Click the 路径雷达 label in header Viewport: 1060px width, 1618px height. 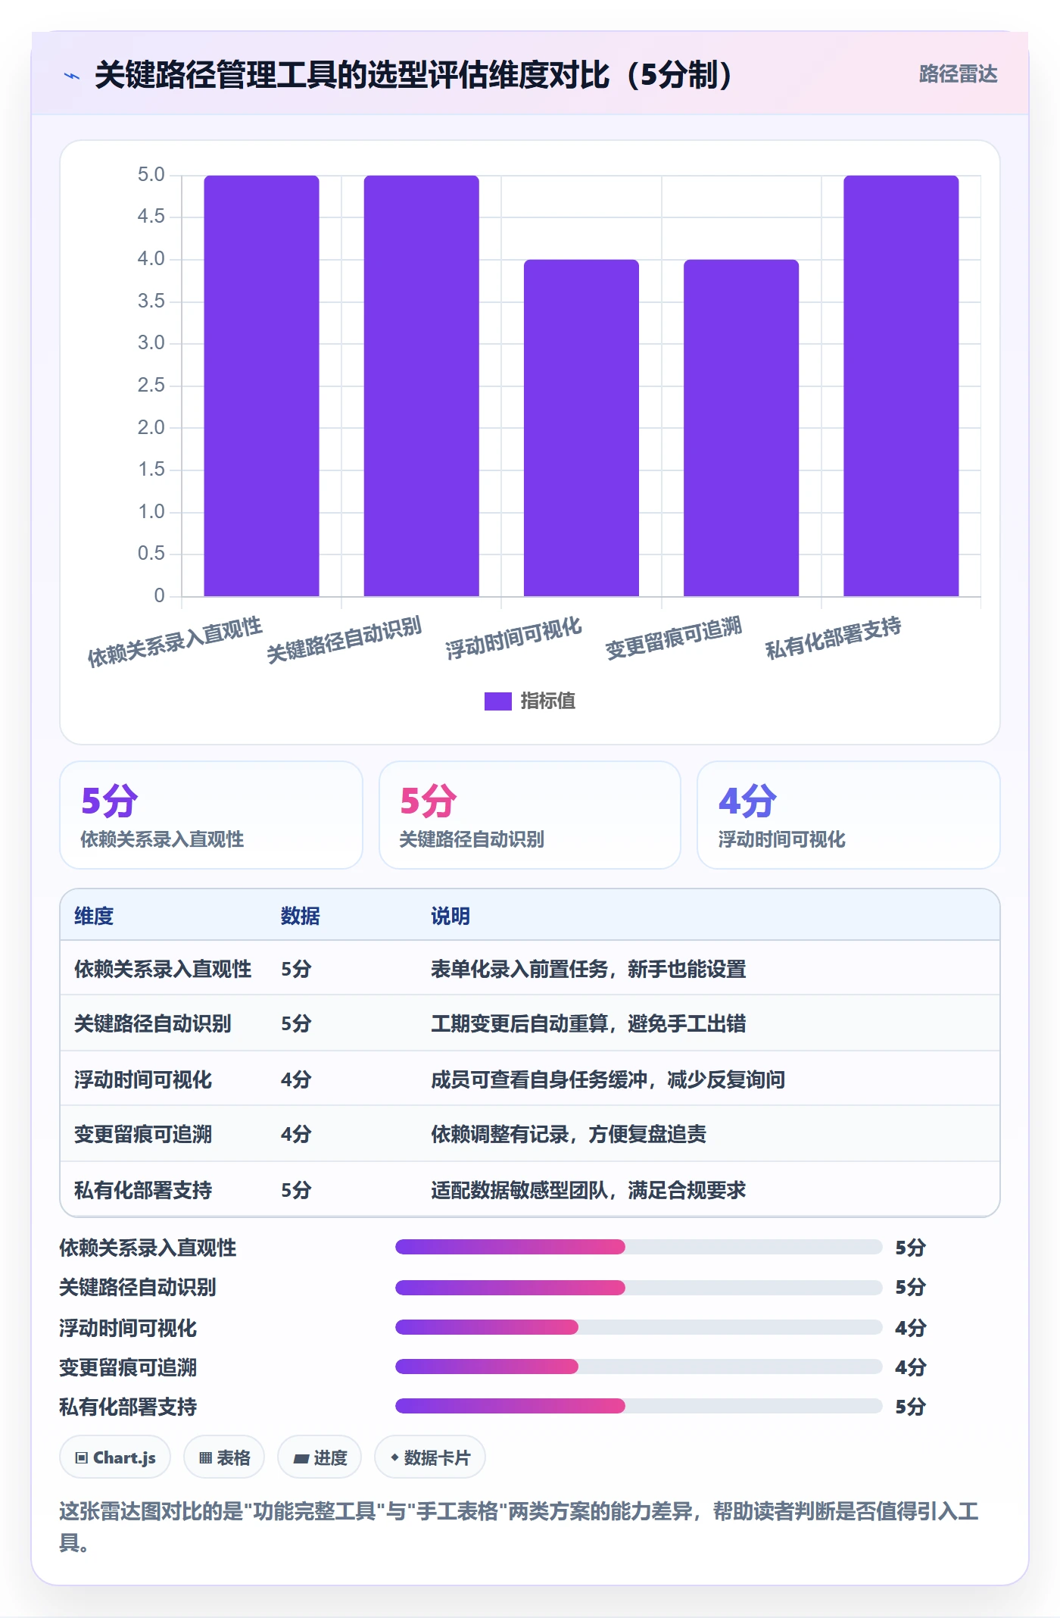pyautogui.click(x=958, y=74)
